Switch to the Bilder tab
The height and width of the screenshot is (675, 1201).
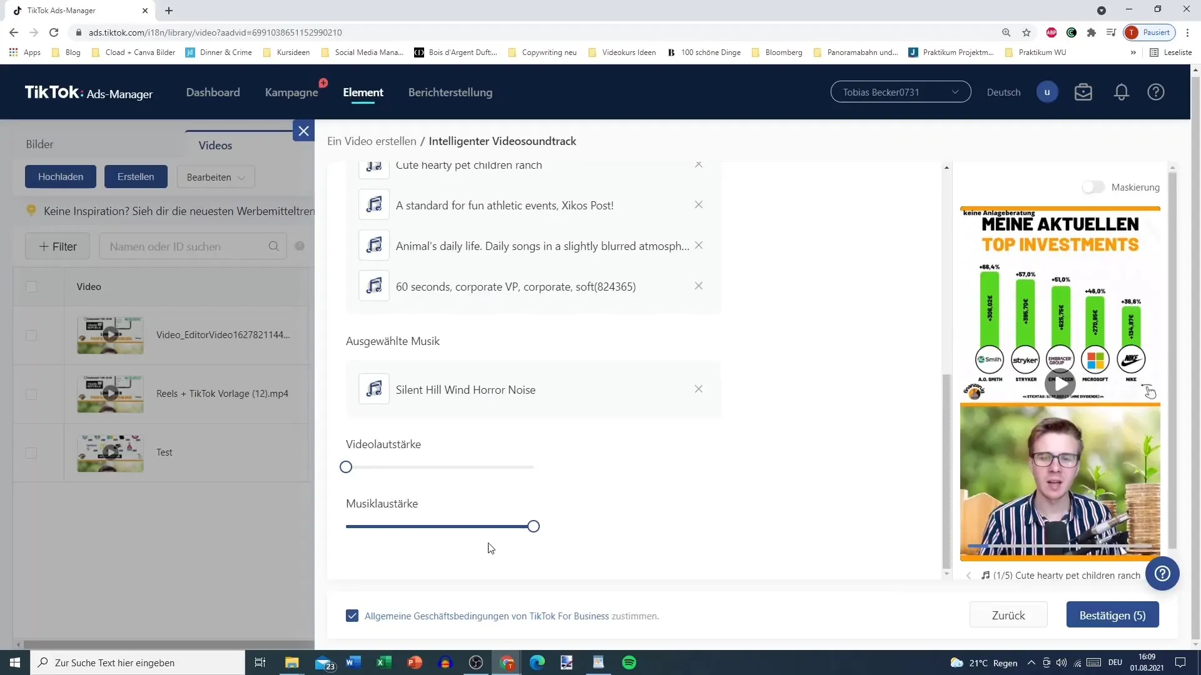tap(39, 144)
